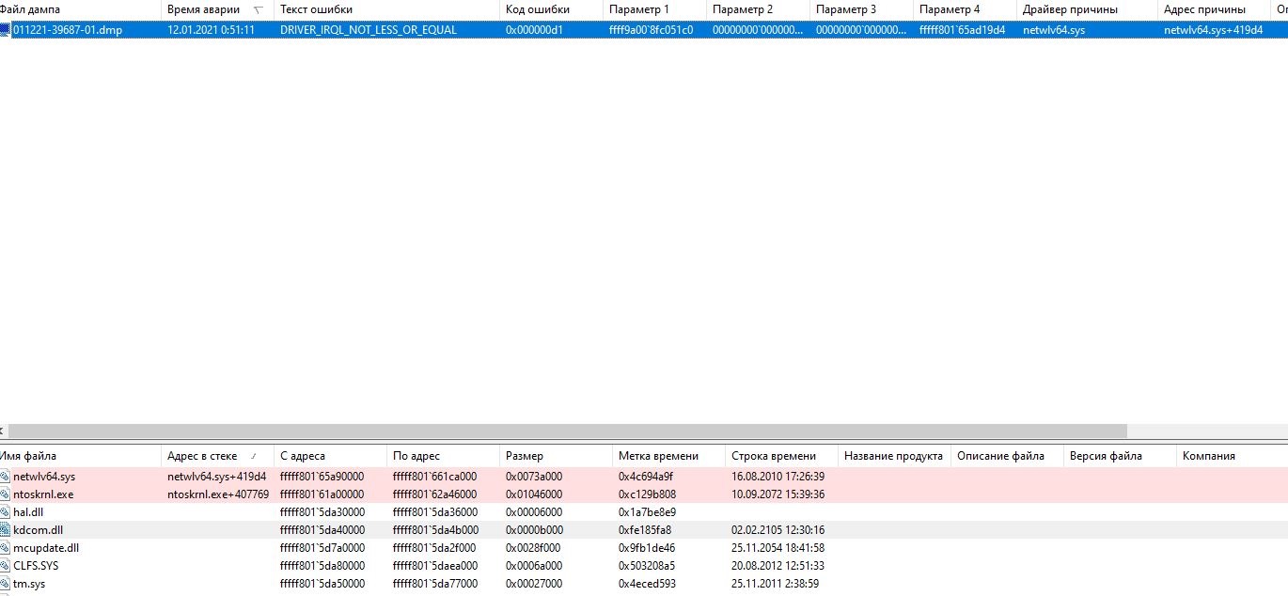Select mcupdate.dll timestamp '0x9fb1de46'
1288x596 pixels.
[647, 548]
